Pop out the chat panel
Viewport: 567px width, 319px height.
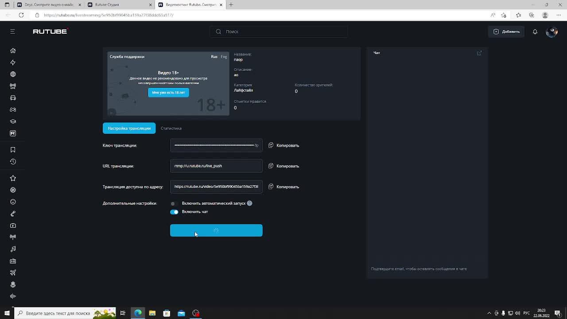(x=479, y=53)
